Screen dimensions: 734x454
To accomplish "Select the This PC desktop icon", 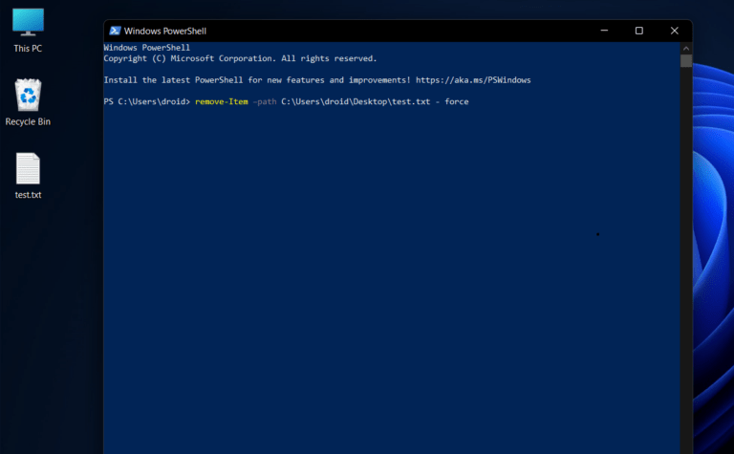I will coord(28,30).
